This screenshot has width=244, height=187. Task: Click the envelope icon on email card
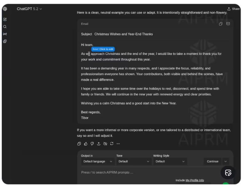[228, 24]
